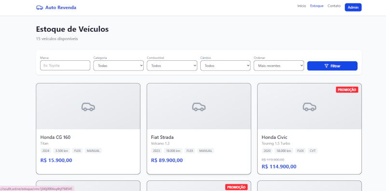Open the Combustível dropdown
The height and width of the screenshot is (191, 386).
172,66
